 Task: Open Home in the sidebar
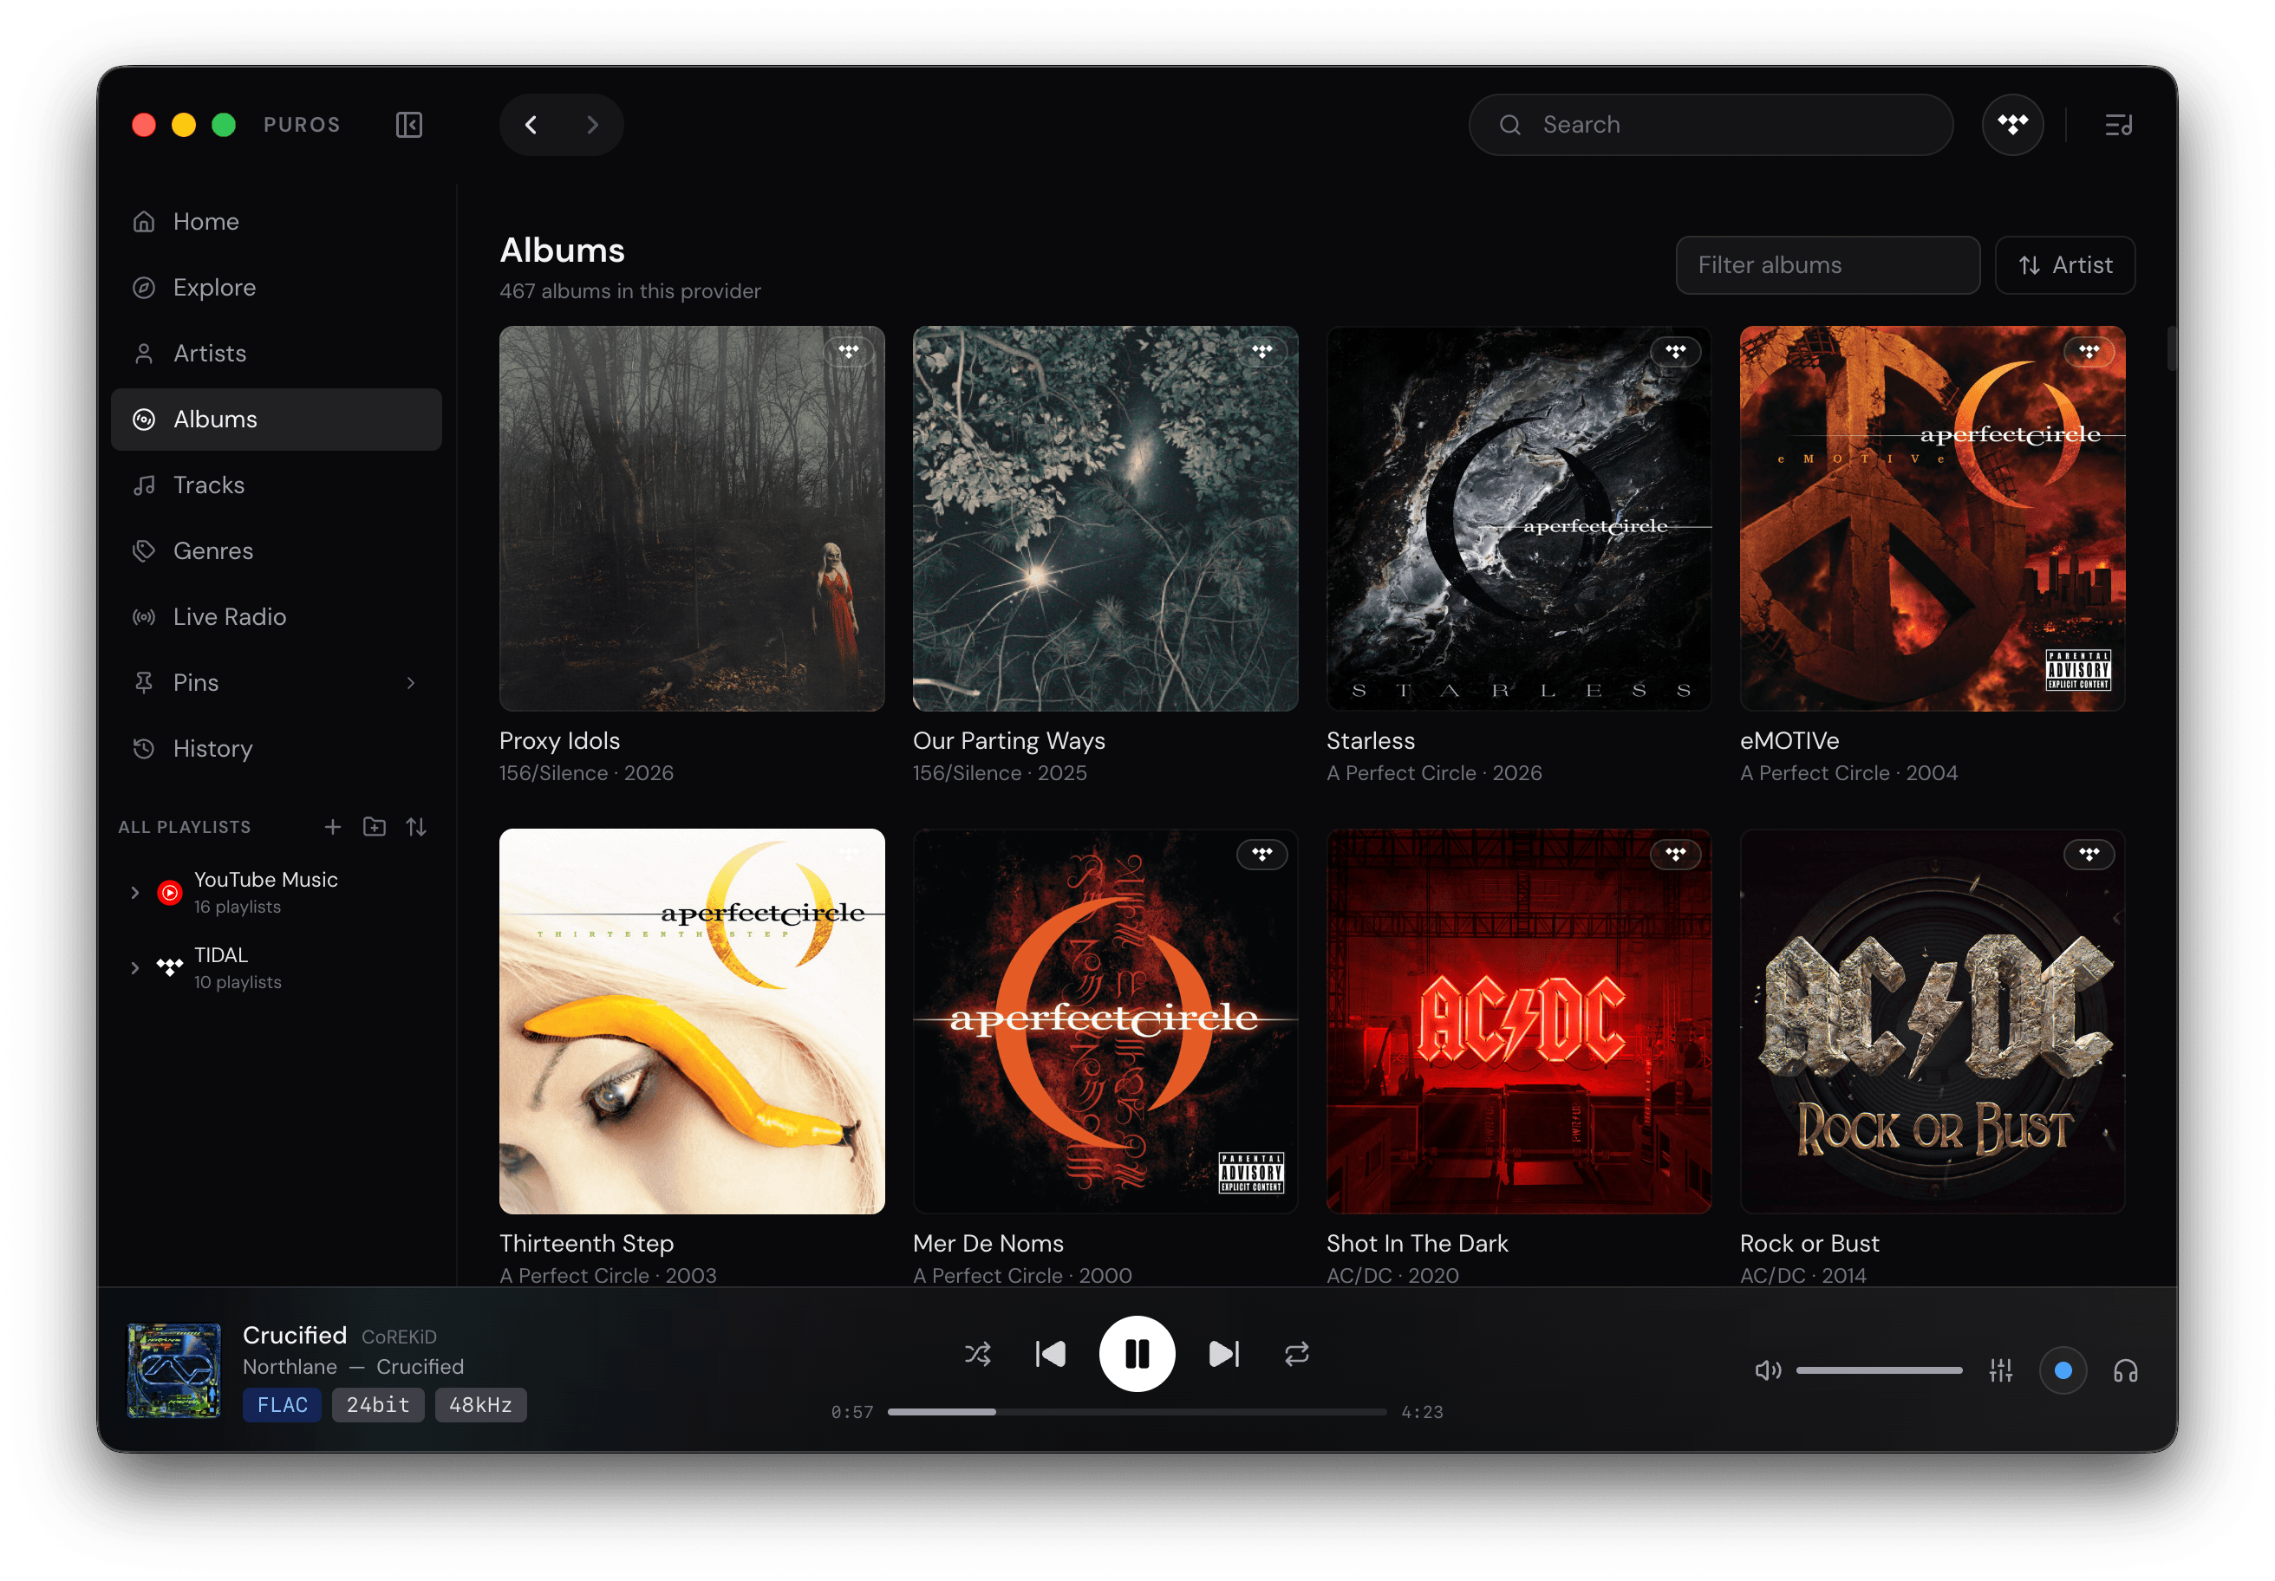coord(277,221)
